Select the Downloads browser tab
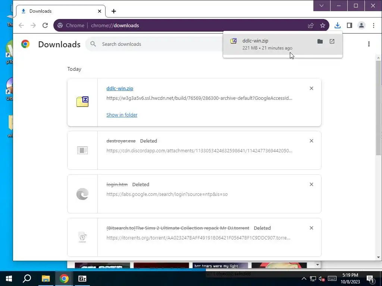This screenshot has height=286, width=382. tap(61, 11)
